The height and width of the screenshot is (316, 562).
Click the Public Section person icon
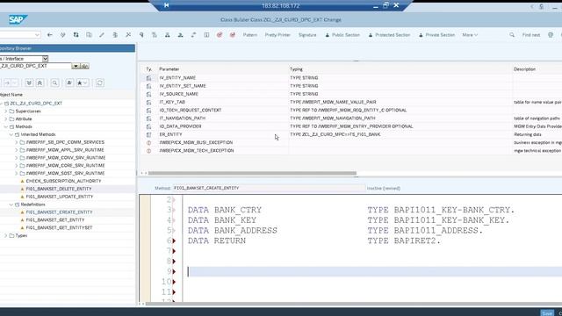[x=327, y=35]
